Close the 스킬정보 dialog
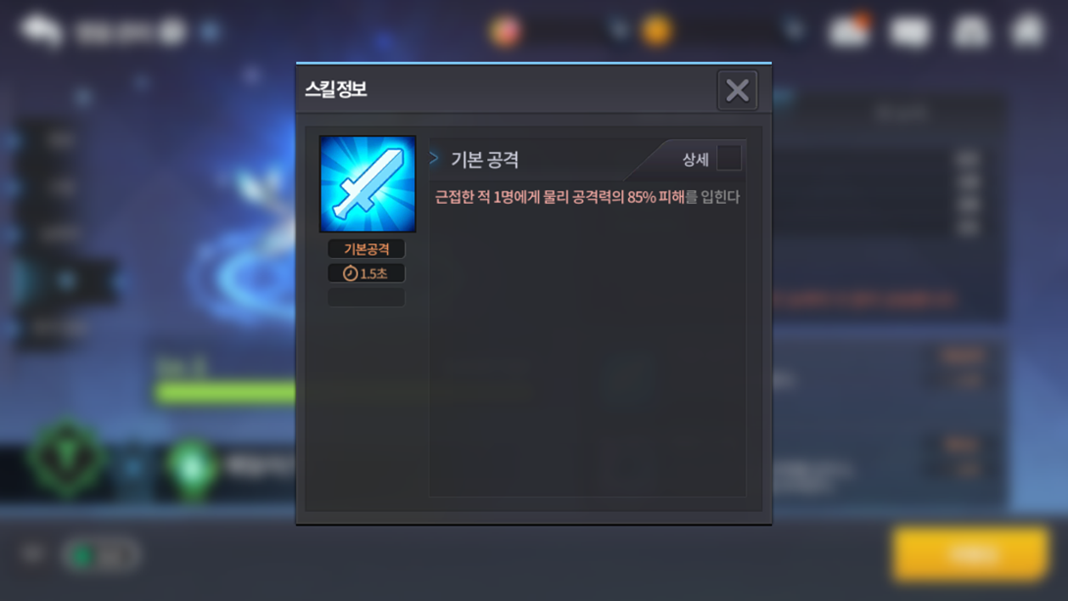Screen dimensions: 1068x601 coord(737,90)
